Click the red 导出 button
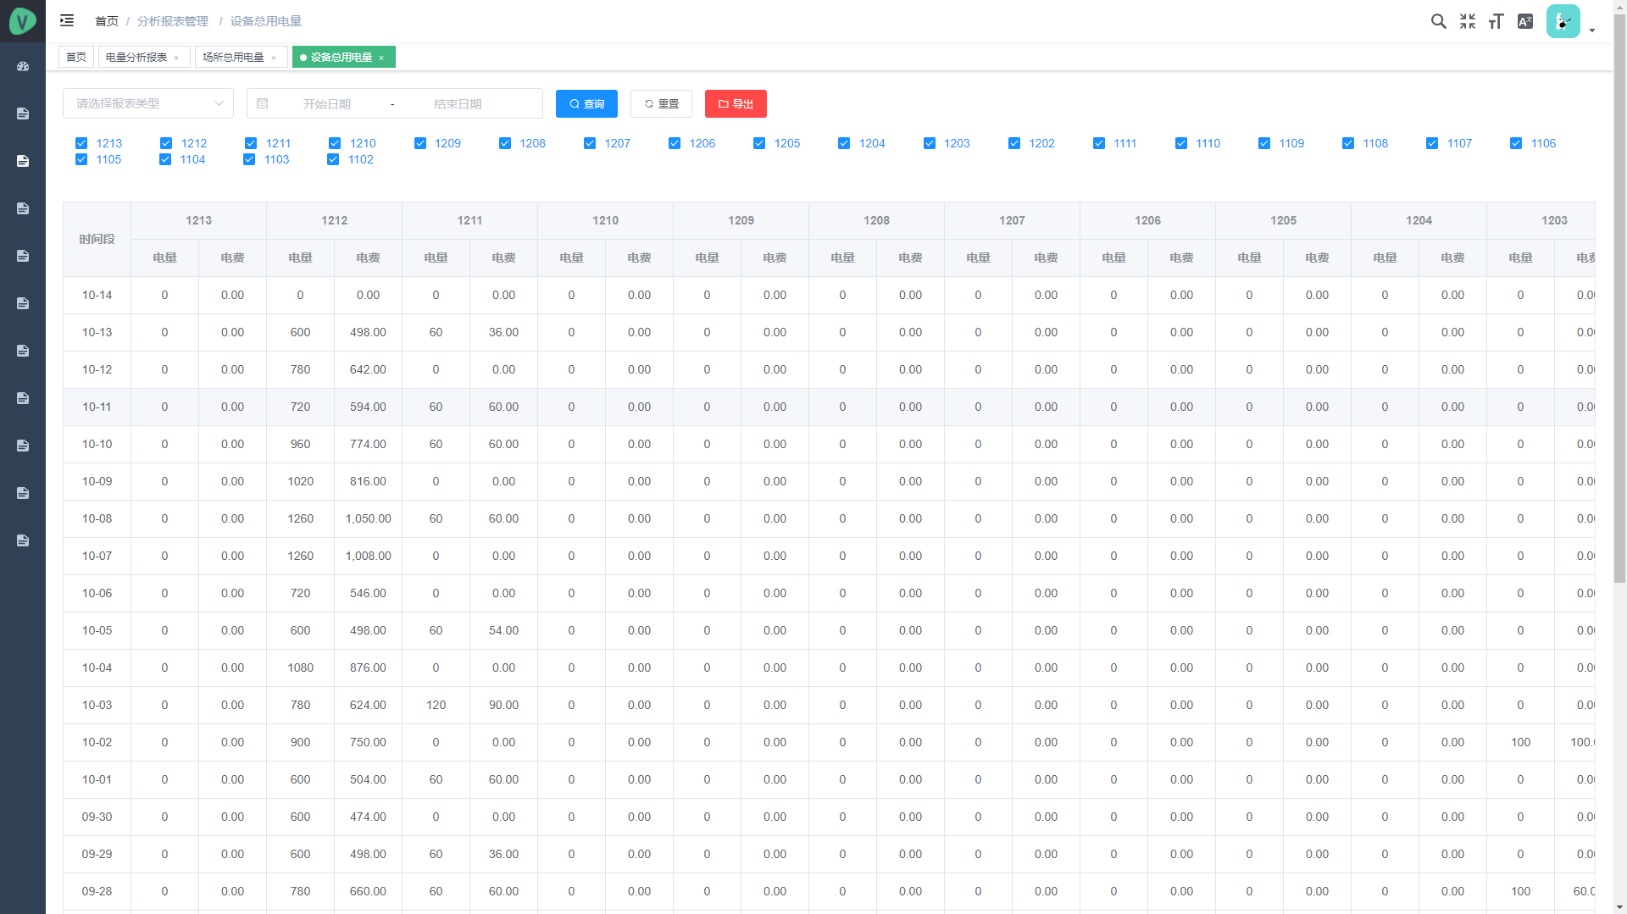 coord(736,103)
